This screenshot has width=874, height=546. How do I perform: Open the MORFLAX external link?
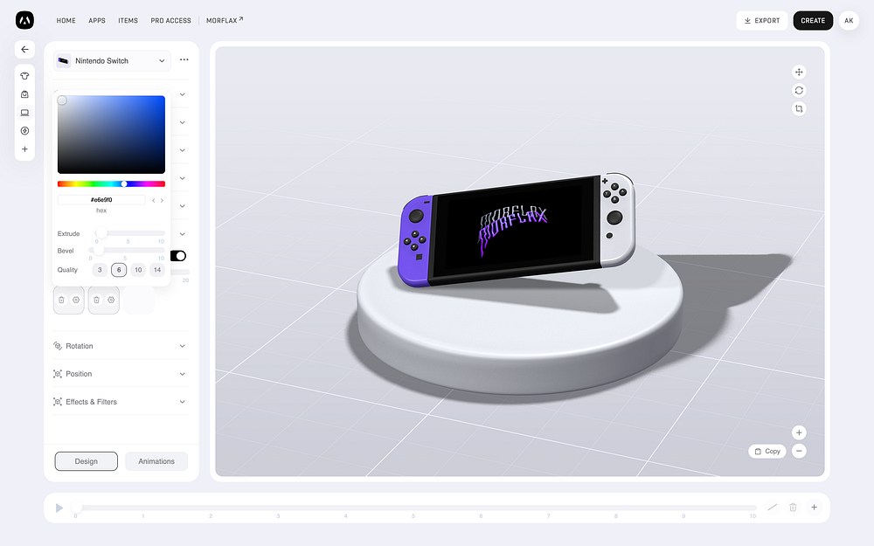[x=225, y=21]
